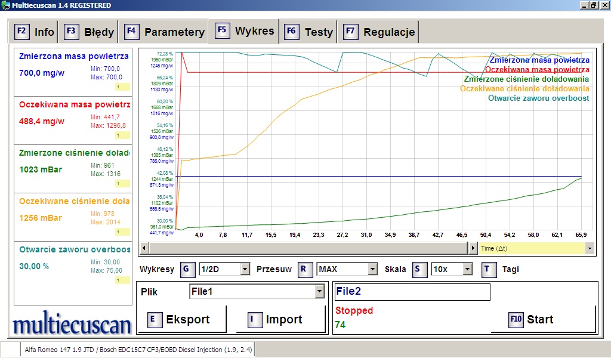Open the Wykresy 1/2D dropdown

(x=245, y=270)
